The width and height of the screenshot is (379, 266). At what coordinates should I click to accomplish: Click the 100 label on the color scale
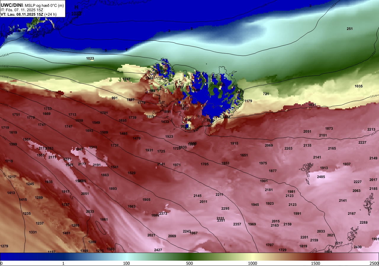(x=126, y=263)
